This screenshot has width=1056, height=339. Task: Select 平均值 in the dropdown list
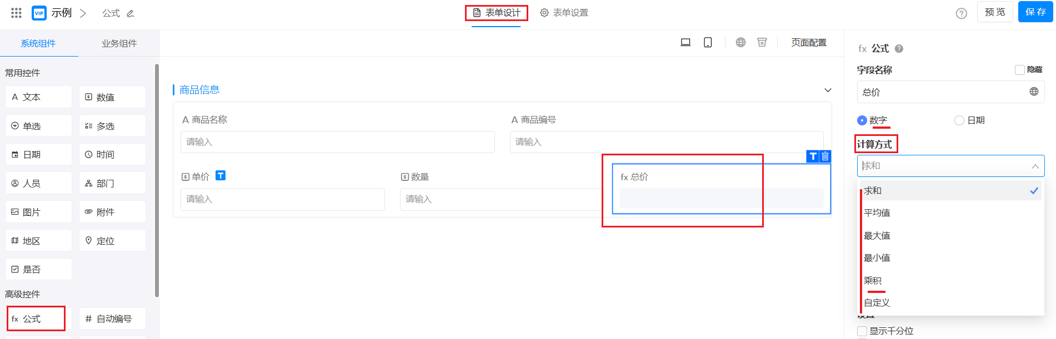click(877, 213)
